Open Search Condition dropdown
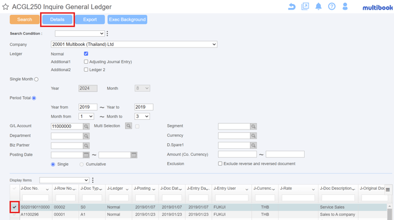This screenshot has width=394, height=220. click(80, 33)
